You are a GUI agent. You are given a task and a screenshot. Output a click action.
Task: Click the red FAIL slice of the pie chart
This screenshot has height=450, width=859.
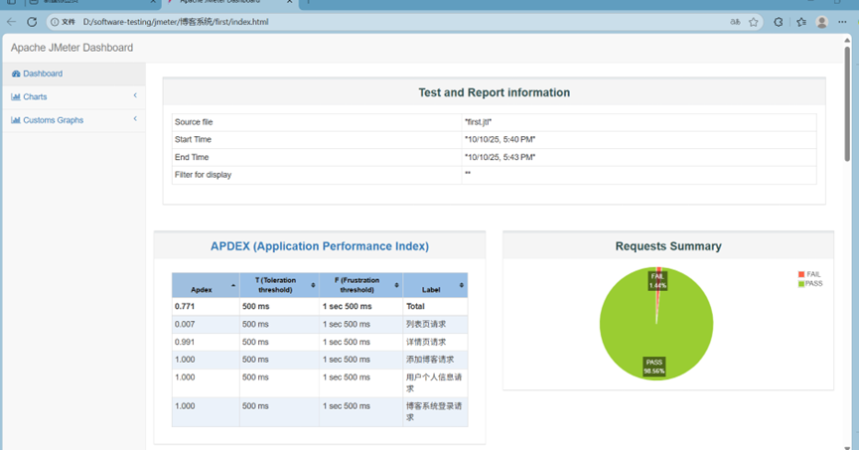pos(658,296)
